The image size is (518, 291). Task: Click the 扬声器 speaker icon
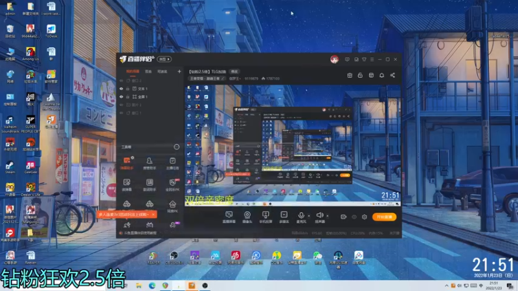[x=319, y=215]
